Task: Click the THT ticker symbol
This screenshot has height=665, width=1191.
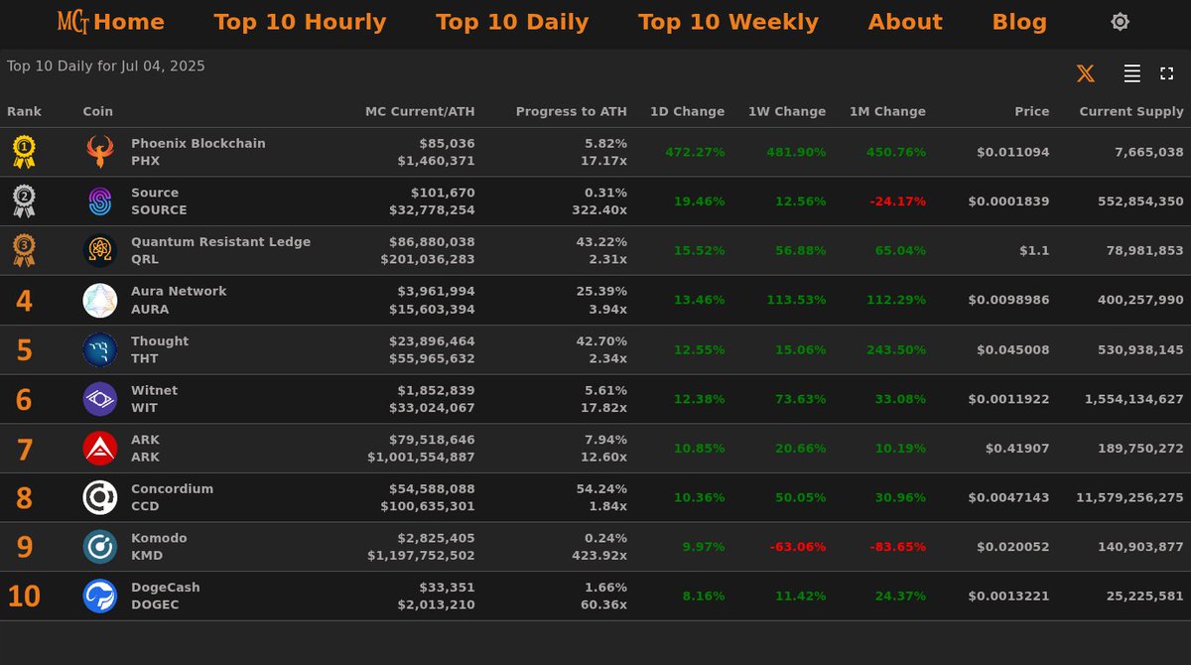Action: tap(145, 358)
